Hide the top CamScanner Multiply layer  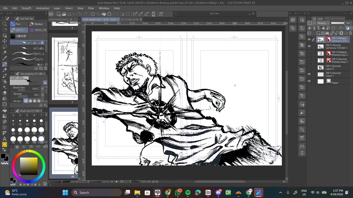pyautogui.click(x=309, y=39)
